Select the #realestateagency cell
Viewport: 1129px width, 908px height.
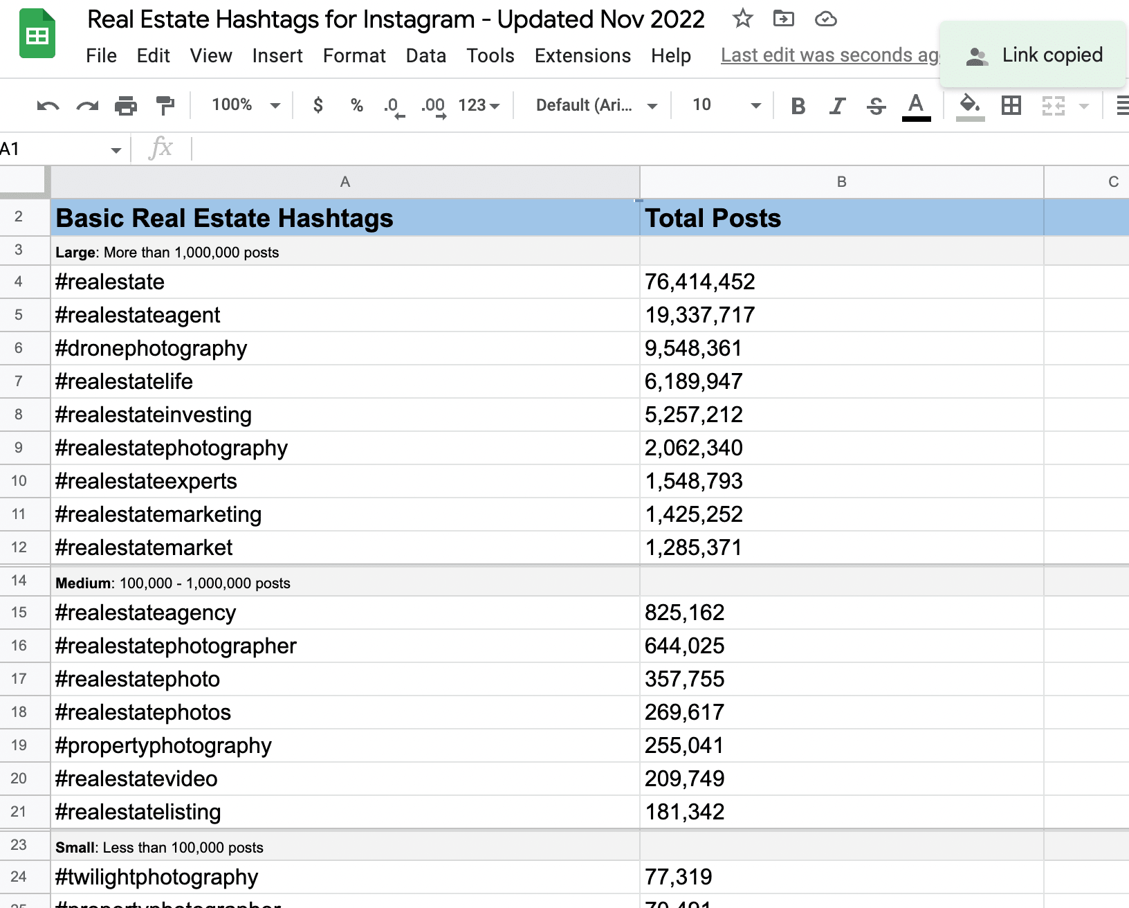[x=345, y=612]
